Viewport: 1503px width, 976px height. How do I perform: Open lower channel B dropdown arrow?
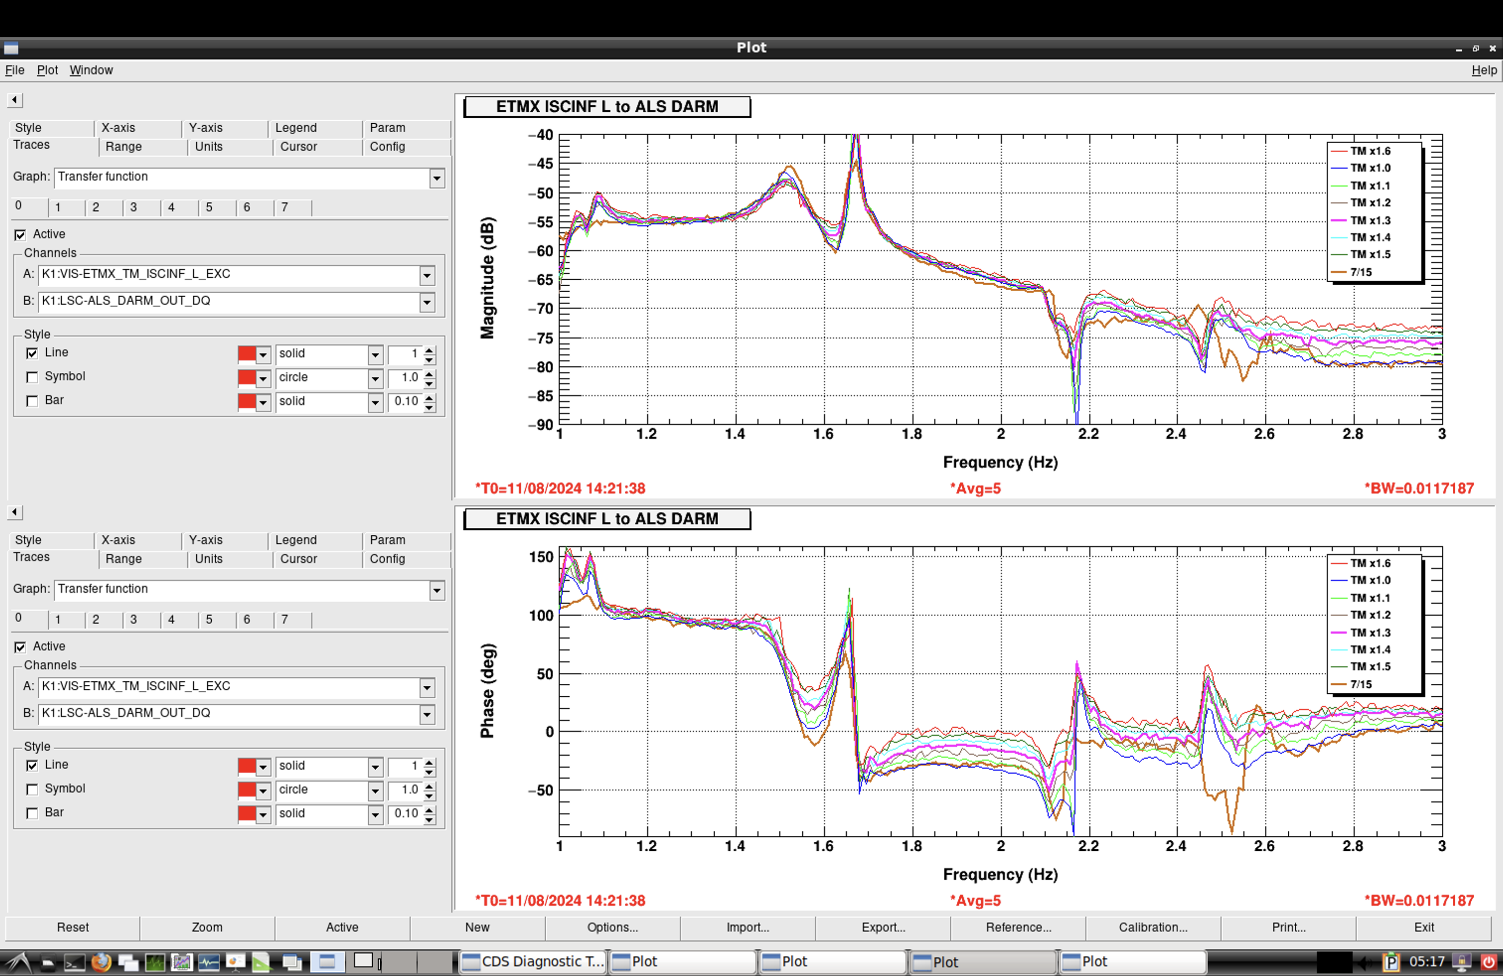[427, 714]
